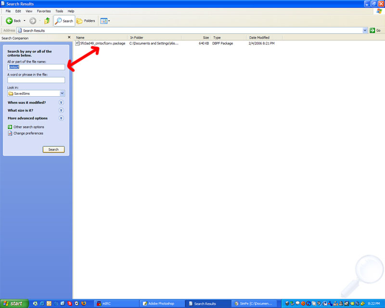The width and height of the screenshot is (385, 308).
Task: Open the Tools menu
Action: pos(59,11)
